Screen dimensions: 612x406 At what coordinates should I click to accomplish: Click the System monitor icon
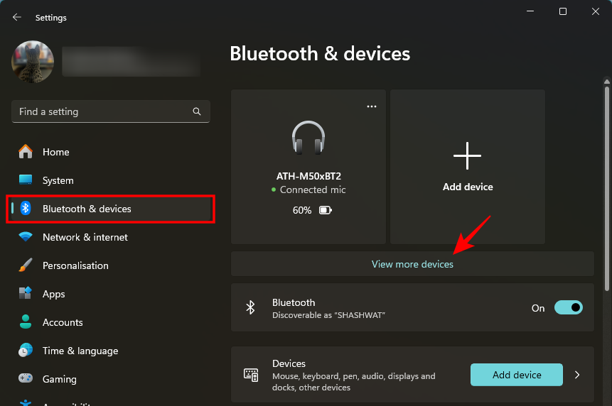pyautogui.click(x=26, y=180)
